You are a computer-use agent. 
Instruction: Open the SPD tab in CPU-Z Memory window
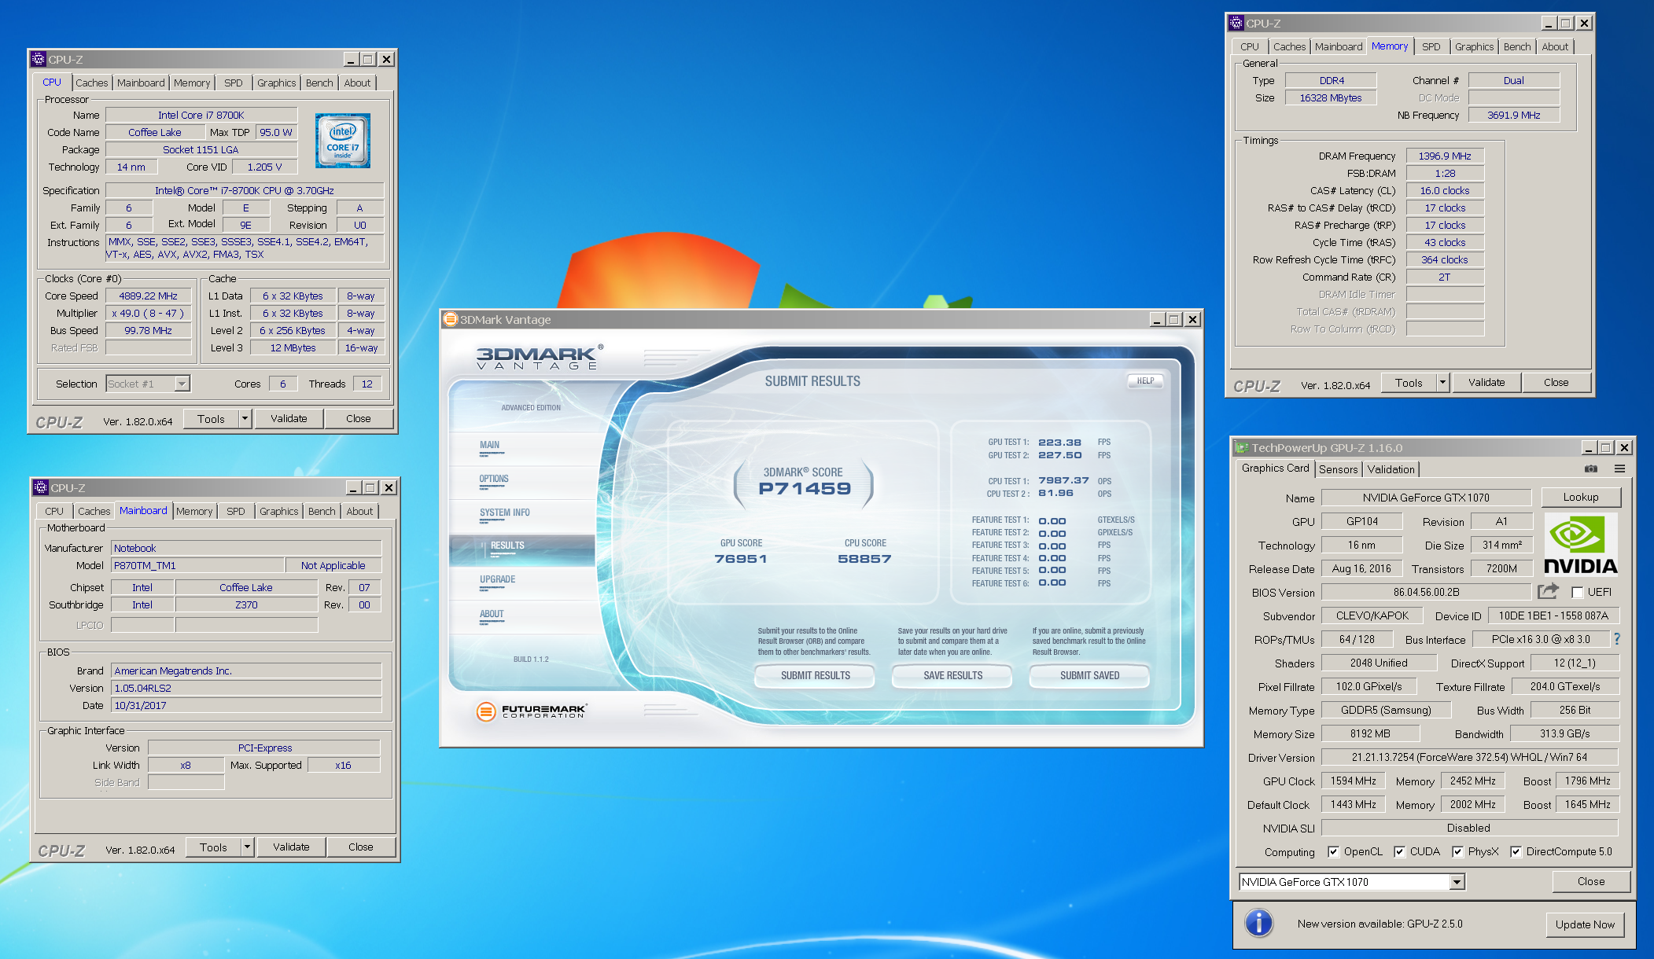pos(1431,46)
